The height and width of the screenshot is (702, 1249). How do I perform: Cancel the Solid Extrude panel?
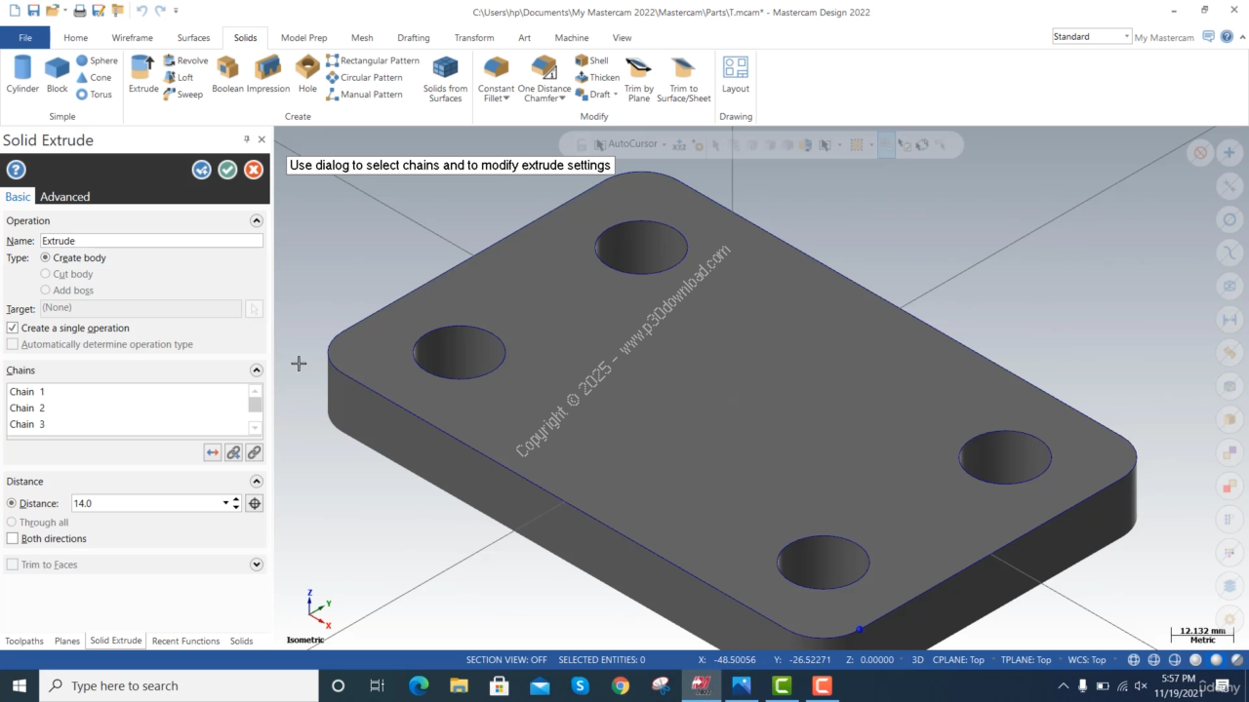254,170
